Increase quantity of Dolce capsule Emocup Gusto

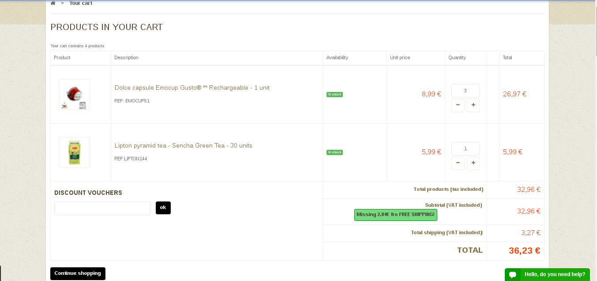[x=473, y=106]
